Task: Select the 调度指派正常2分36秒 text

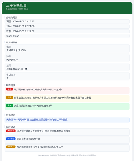Action: coord(33,106)
